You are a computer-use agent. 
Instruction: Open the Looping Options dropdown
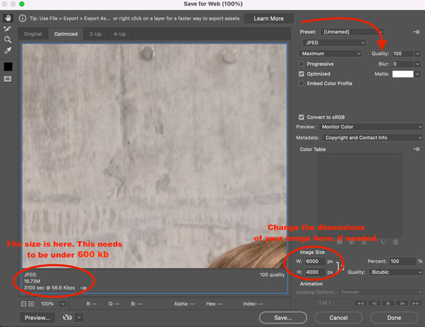point(381,292)
